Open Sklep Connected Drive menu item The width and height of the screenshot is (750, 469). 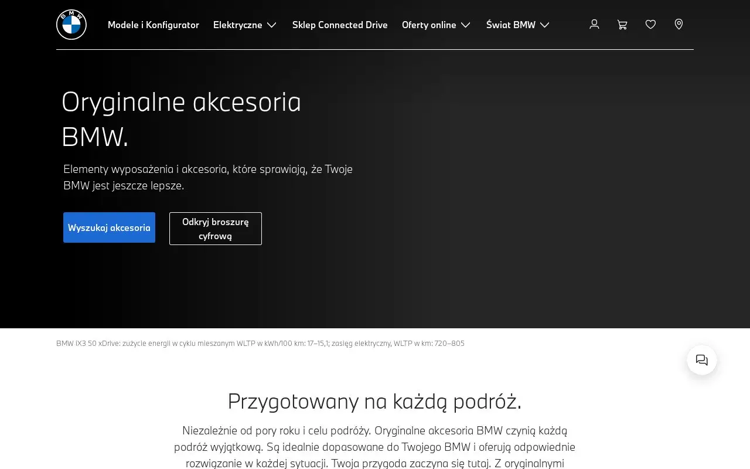(x=340, y=25)
